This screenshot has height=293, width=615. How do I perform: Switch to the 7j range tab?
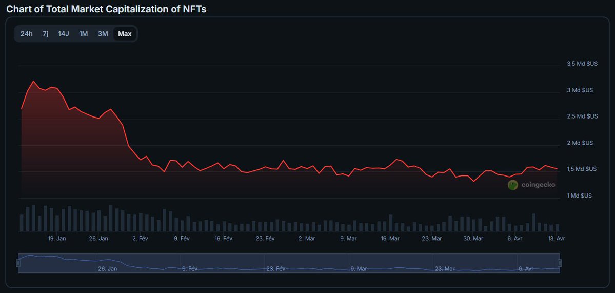pyautogui.click(x=46, y=34)
